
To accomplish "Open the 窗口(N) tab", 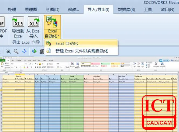I will (x=167, y=10).
